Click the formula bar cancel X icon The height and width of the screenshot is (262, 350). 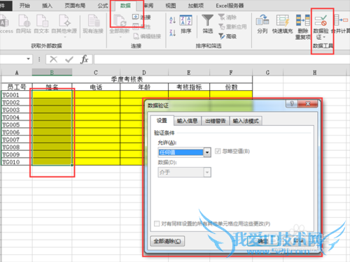53,59
